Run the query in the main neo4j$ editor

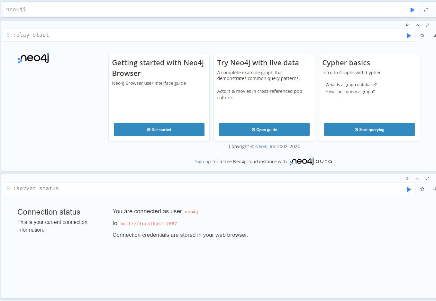click(412, 10)
